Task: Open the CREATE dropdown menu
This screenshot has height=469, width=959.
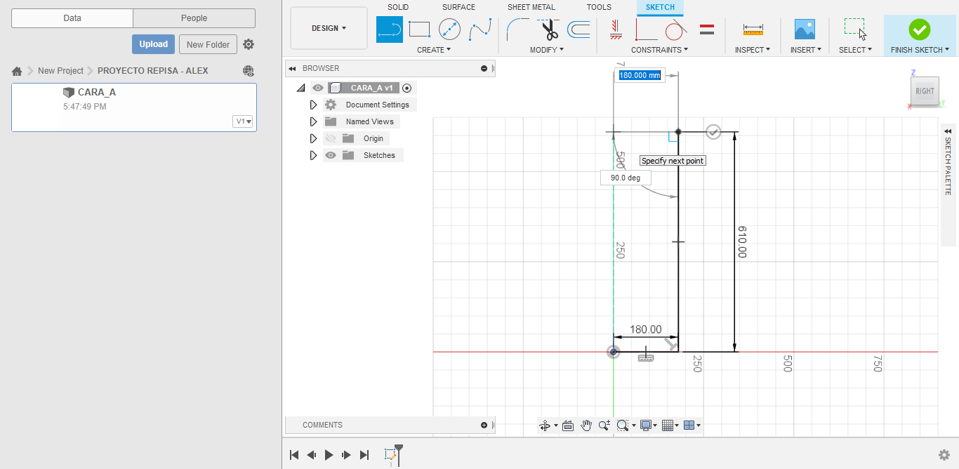Action: pyautogui.click(x=434, y=50)
